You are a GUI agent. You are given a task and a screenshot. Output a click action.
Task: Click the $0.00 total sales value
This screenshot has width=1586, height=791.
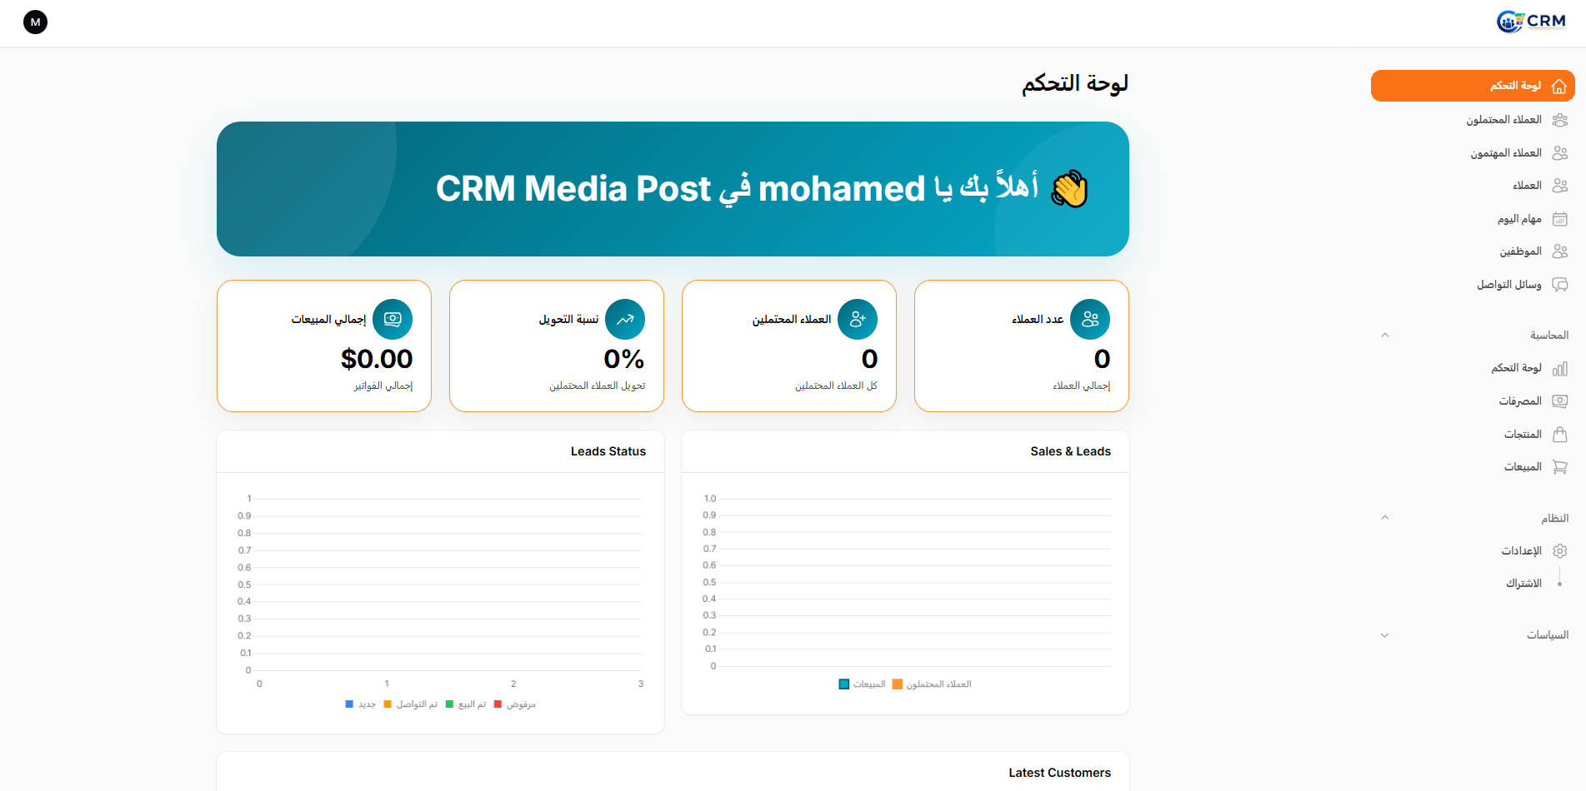click(x=377, y=359)
